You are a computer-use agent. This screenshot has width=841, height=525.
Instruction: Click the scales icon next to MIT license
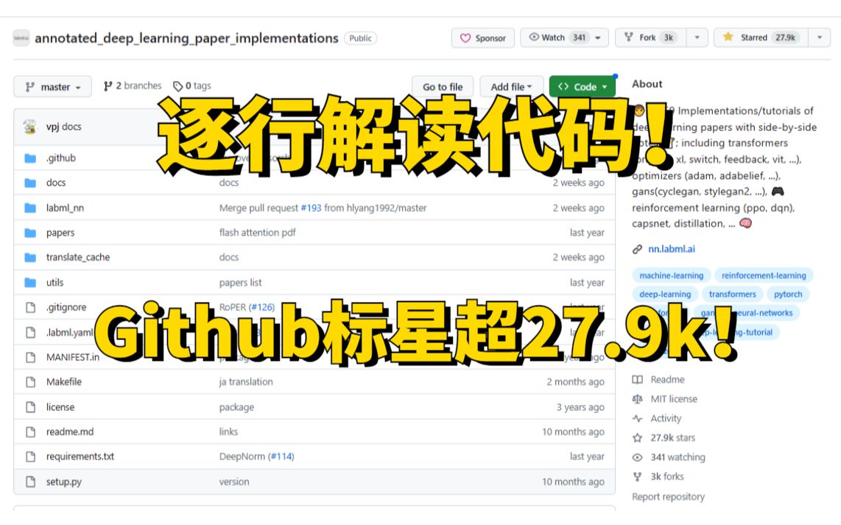tap(638, 398)
